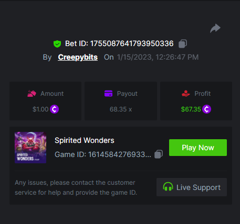This screenshot has width=240, height=224.
Task: Click the $67.35 profit amount
Action: click(191, 109)
